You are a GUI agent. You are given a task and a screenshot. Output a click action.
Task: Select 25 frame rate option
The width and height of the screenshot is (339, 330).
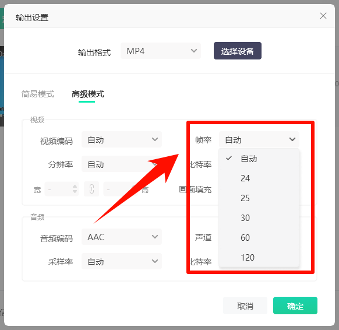(x=259, y=198)
